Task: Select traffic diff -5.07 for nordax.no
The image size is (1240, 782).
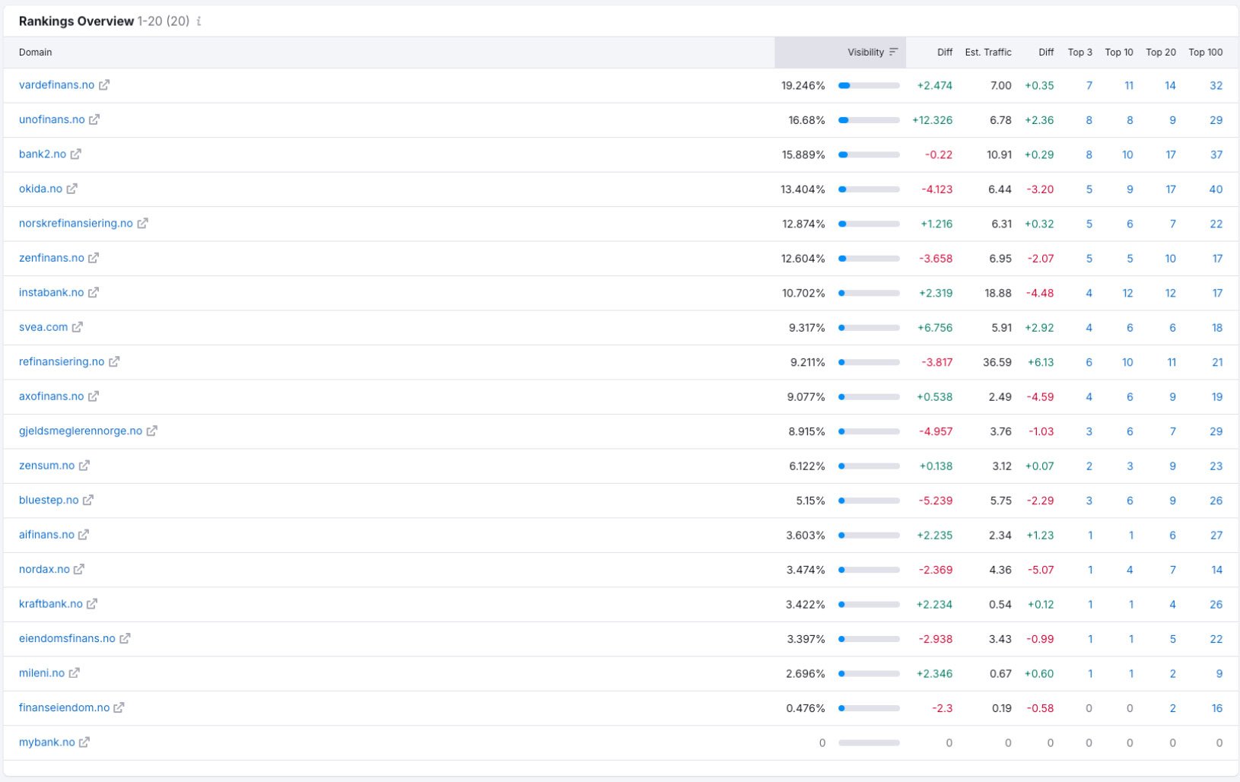Action: pyautogui.click(x=1041, y=570)
